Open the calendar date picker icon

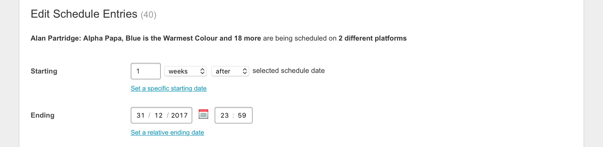[203, 114]
